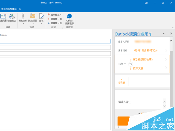Screen dimensions: 175x131
Task: Open the pickup location chevron arrow
Action: (x=166, y=59)
